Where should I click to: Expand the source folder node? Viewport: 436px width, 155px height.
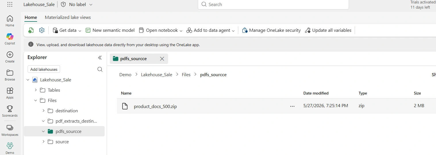pyautogui.click(x=43, y=142)
